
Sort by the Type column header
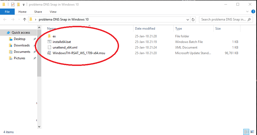coord(178,29)
